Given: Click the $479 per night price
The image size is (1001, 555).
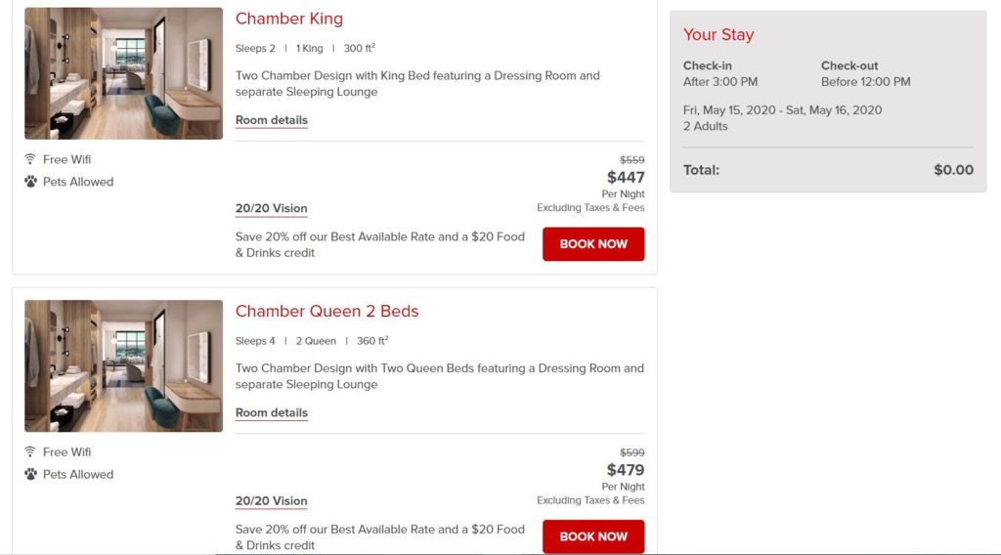Looking at the screenshot, I should coord(626,470).
